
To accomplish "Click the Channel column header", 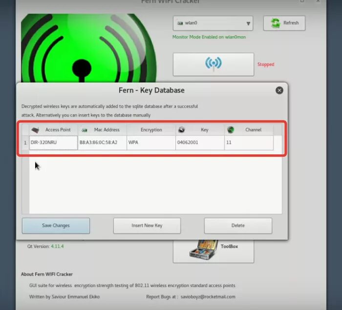I will coord(249,130).
